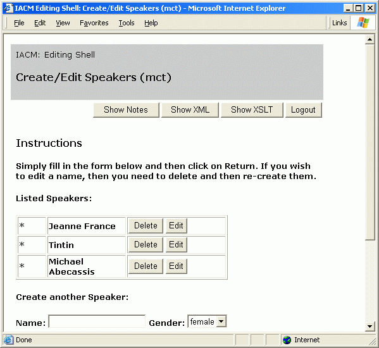Open the View menu
This screenshot has height=348, width=379.
pos(63,23)
